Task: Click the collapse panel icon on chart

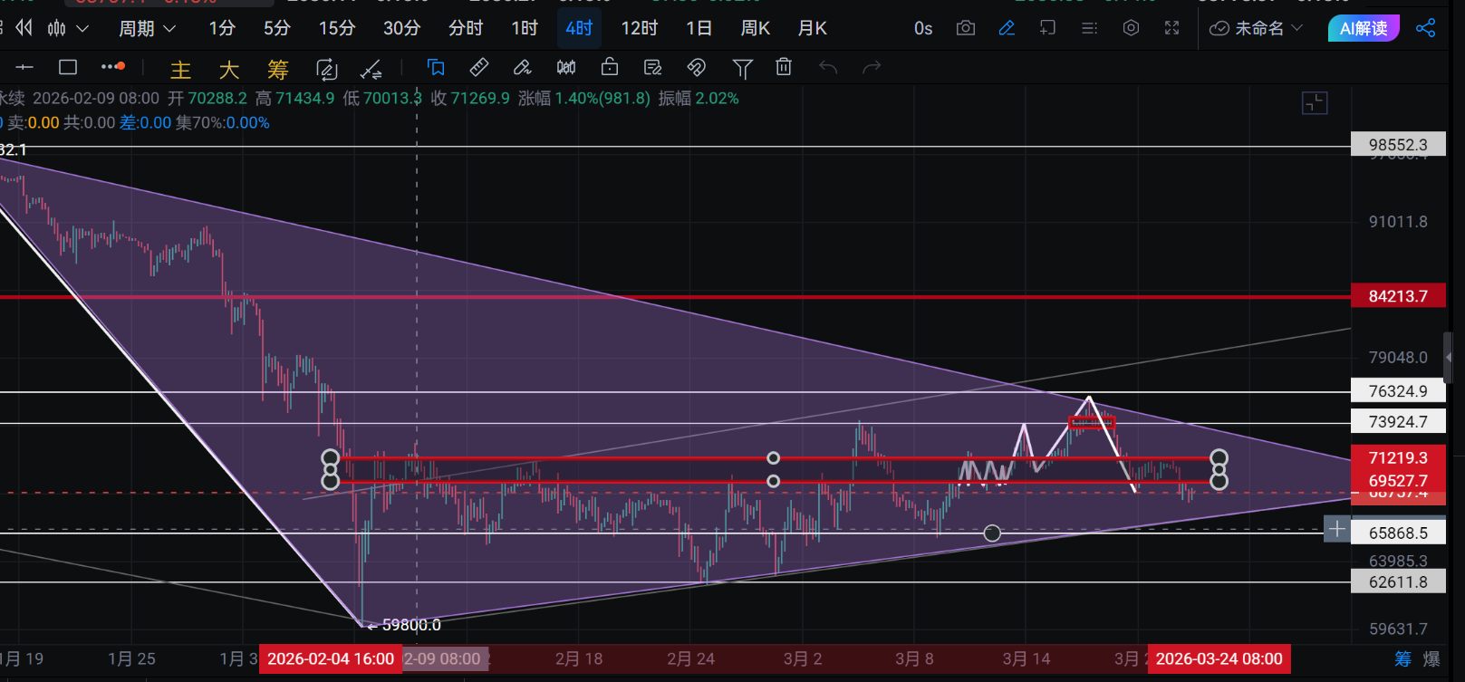Action: point(1315,103)
